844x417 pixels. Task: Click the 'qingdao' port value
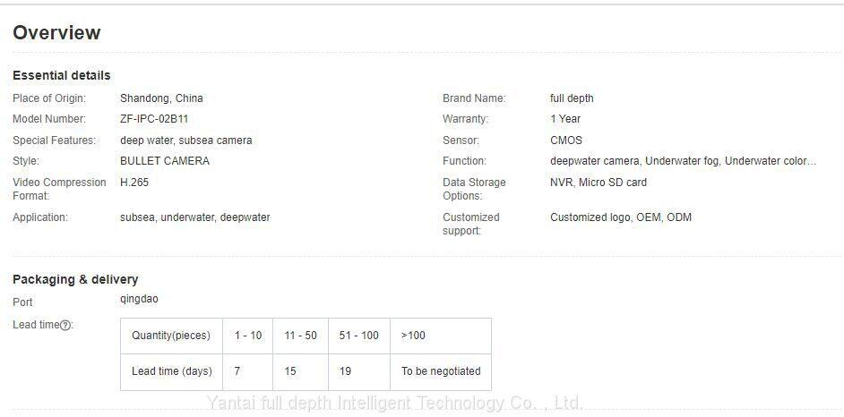click(x=139, y=299)
